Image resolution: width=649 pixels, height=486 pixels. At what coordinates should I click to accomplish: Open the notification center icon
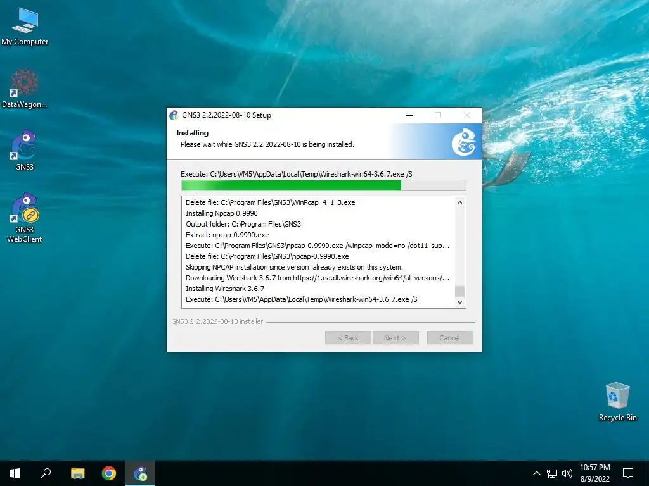tap(628, 473)
